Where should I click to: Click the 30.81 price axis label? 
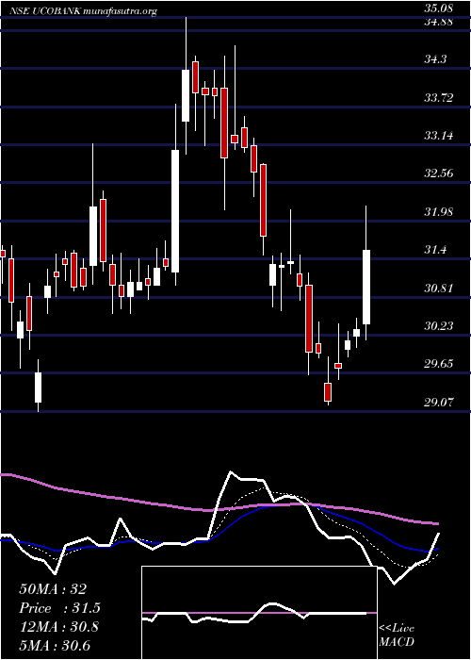tap(439, 289)
